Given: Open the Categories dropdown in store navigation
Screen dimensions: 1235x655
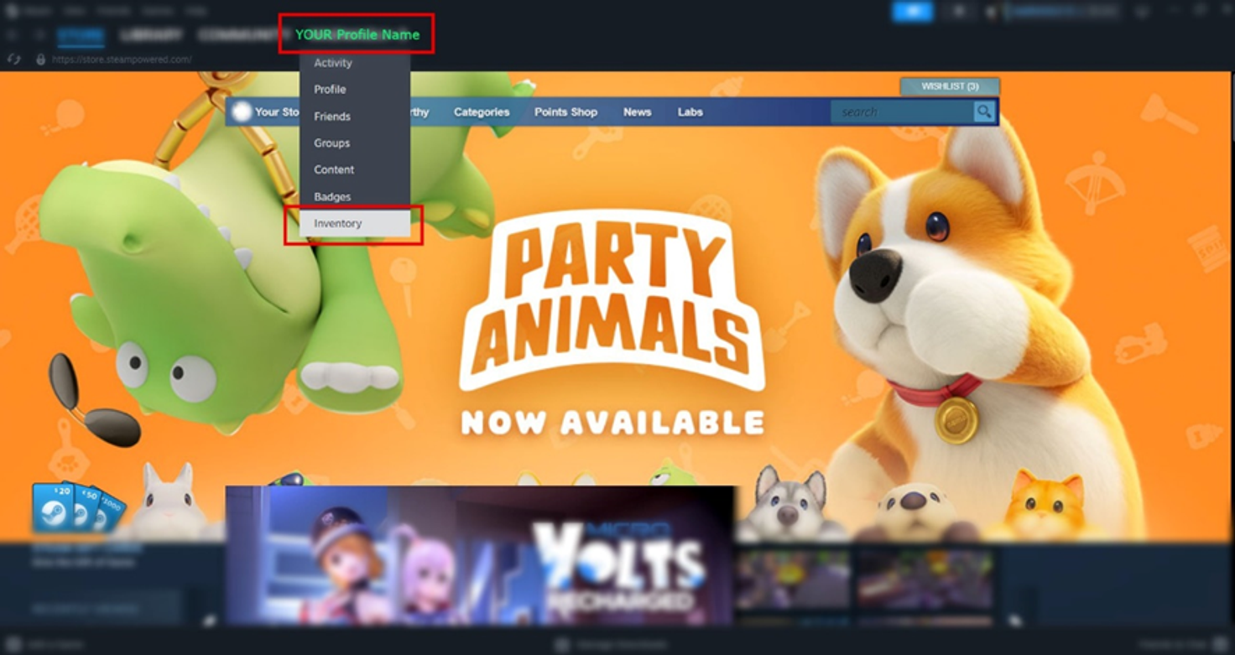Looking at the screenshot, I should pyautogui.click(x=482, y=111).
